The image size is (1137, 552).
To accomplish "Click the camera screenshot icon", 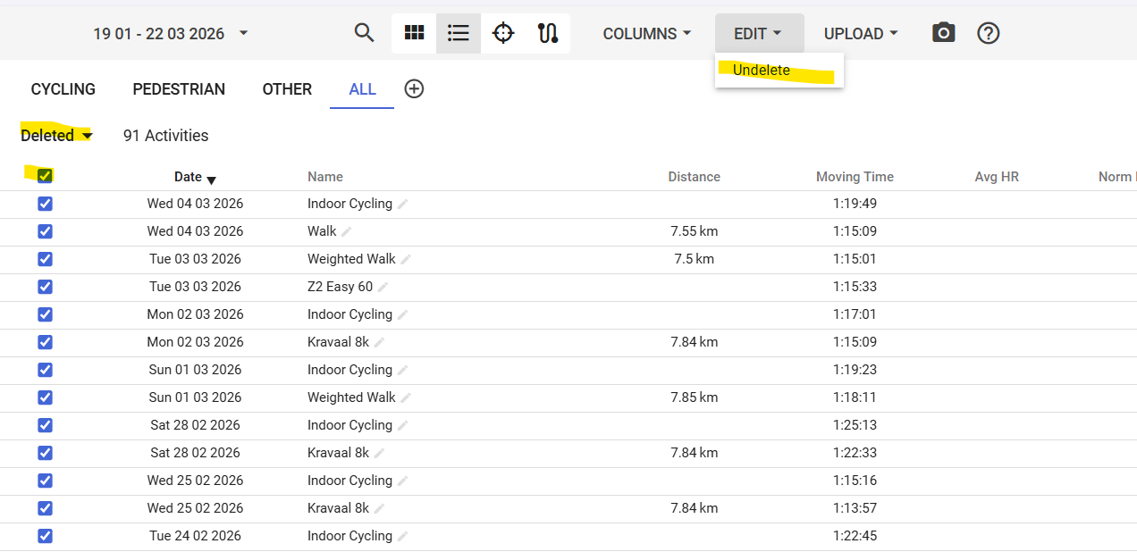I will pyautogui.click(x=943, y=33).
